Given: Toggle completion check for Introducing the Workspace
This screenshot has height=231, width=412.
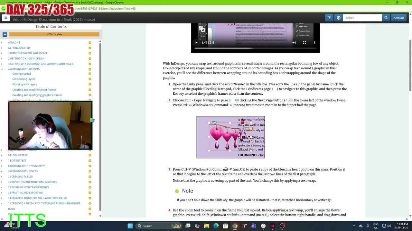Looking at the screenshot, I should [x=90, y=53].
